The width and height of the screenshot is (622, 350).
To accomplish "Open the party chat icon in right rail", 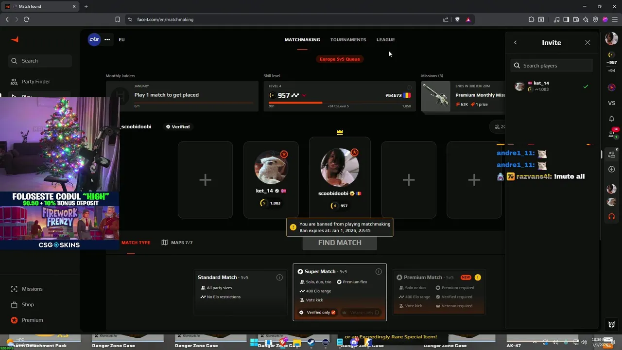I will pos(611,154).
